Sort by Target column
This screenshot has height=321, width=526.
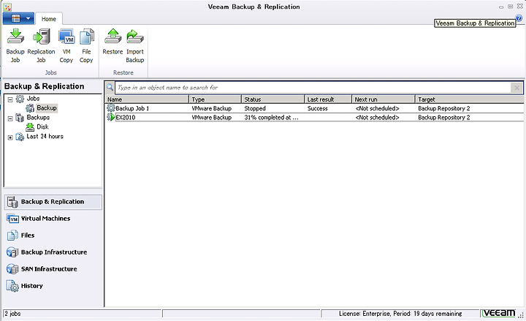pos(469,99)
